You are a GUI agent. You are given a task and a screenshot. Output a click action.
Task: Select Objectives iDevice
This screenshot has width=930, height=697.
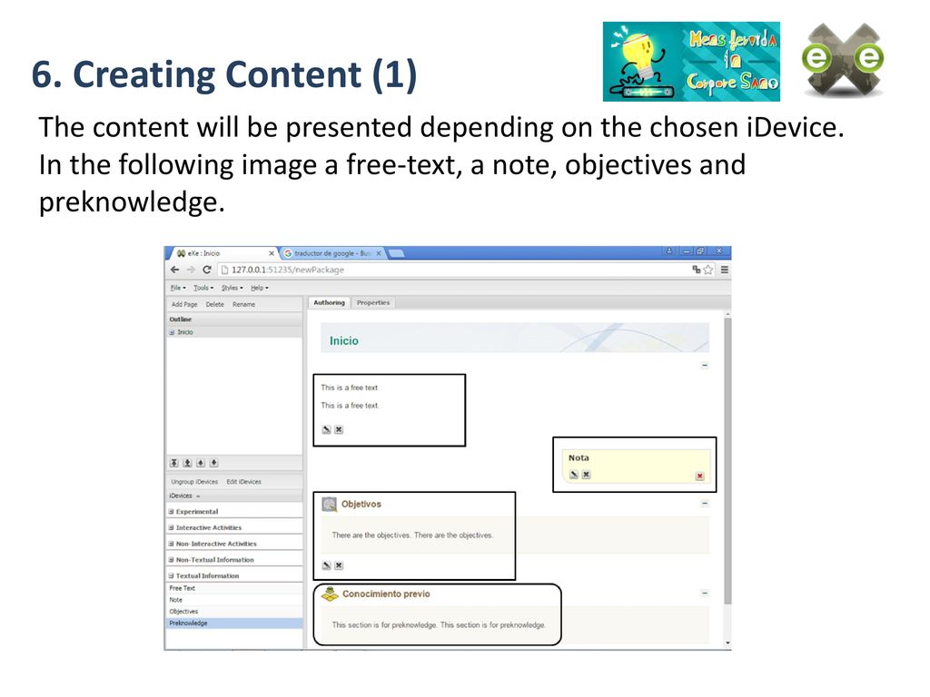(x=234, y=612)
